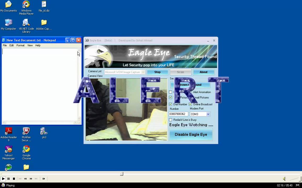
Task: Toggle the Online Broadcast checkbox
Action: pyautogui.click(x=190, y=104)
